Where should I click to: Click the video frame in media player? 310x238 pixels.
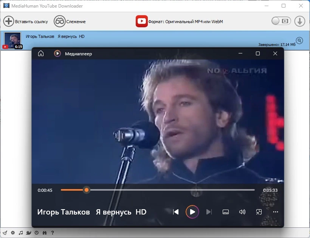pyautogui.click(x=158, y=121)
